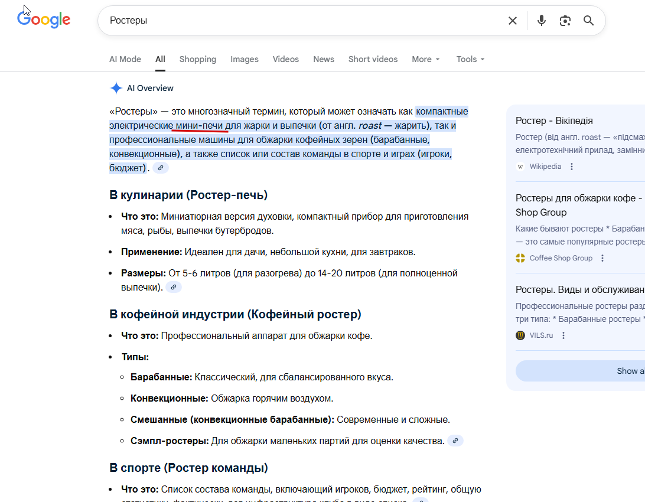The height and width of the screenshot is (502, 645).
Task: Open three-dot menu next to Coffee Shop Group
Action: [602, 258]
